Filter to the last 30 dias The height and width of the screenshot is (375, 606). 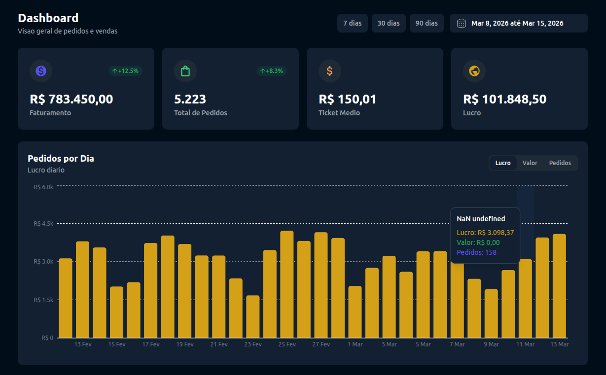[389, 23]
